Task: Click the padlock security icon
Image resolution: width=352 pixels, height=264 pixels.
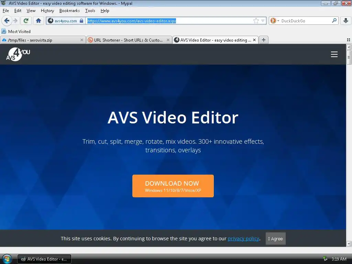Action: point(81,21)
